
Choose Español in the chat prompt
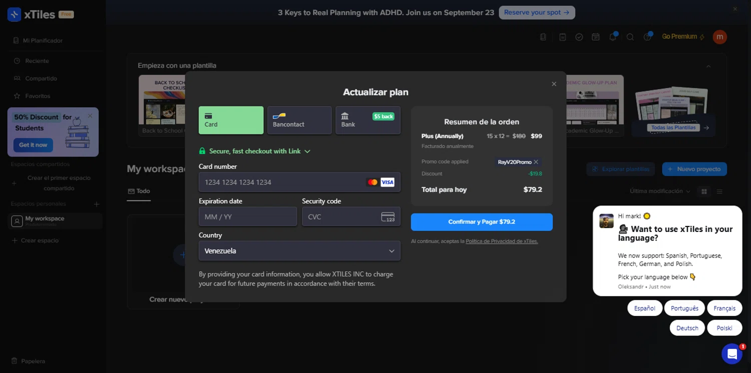[x=645, y=308]
